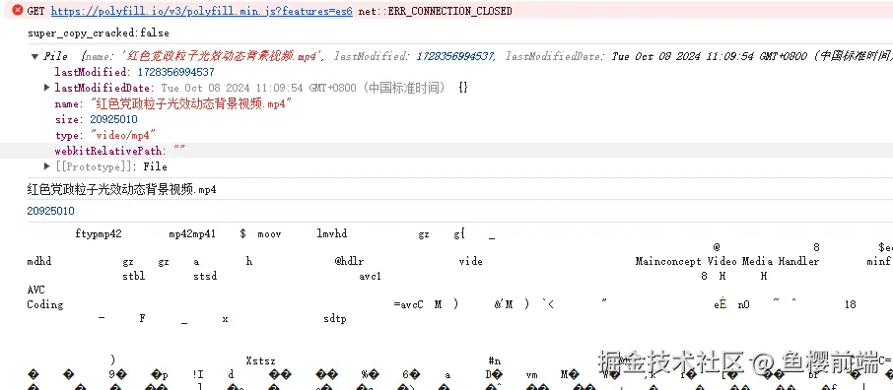Click the 'moov' text in binary output
Image resolution: width=893 pixels, height=390 pixels.
(x=269, y=234)
